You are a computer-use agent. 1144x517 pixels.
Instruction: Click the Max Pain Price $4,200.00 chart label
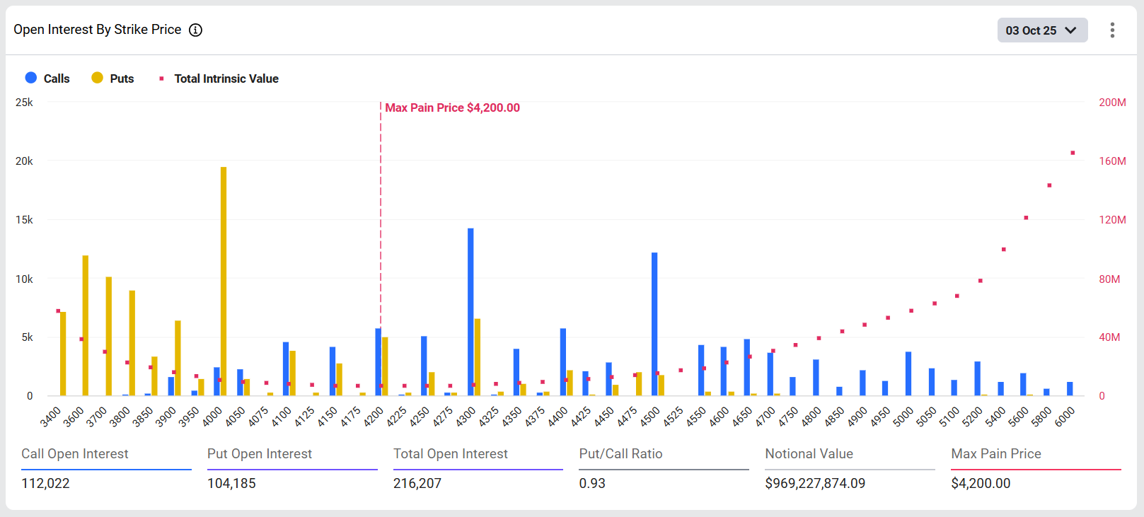click(452, 108)
